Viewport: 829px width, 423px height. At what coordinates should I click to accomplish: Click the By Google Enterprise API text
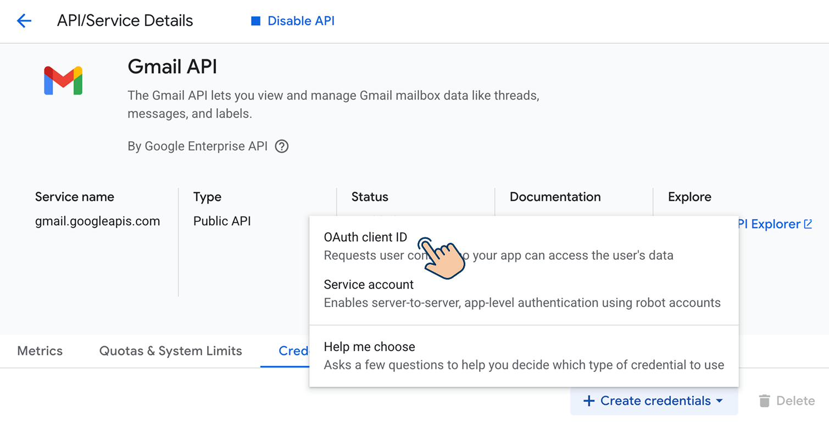[198, 147]
